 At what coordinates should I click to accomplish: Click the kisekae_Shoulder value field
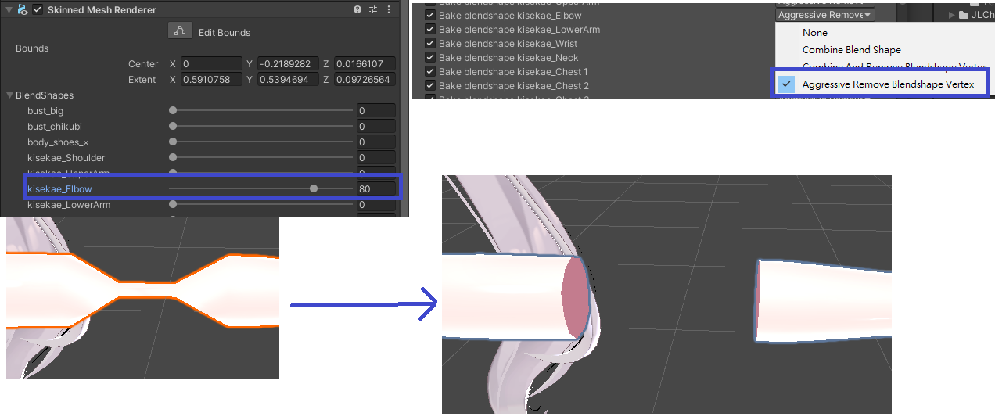376,158
